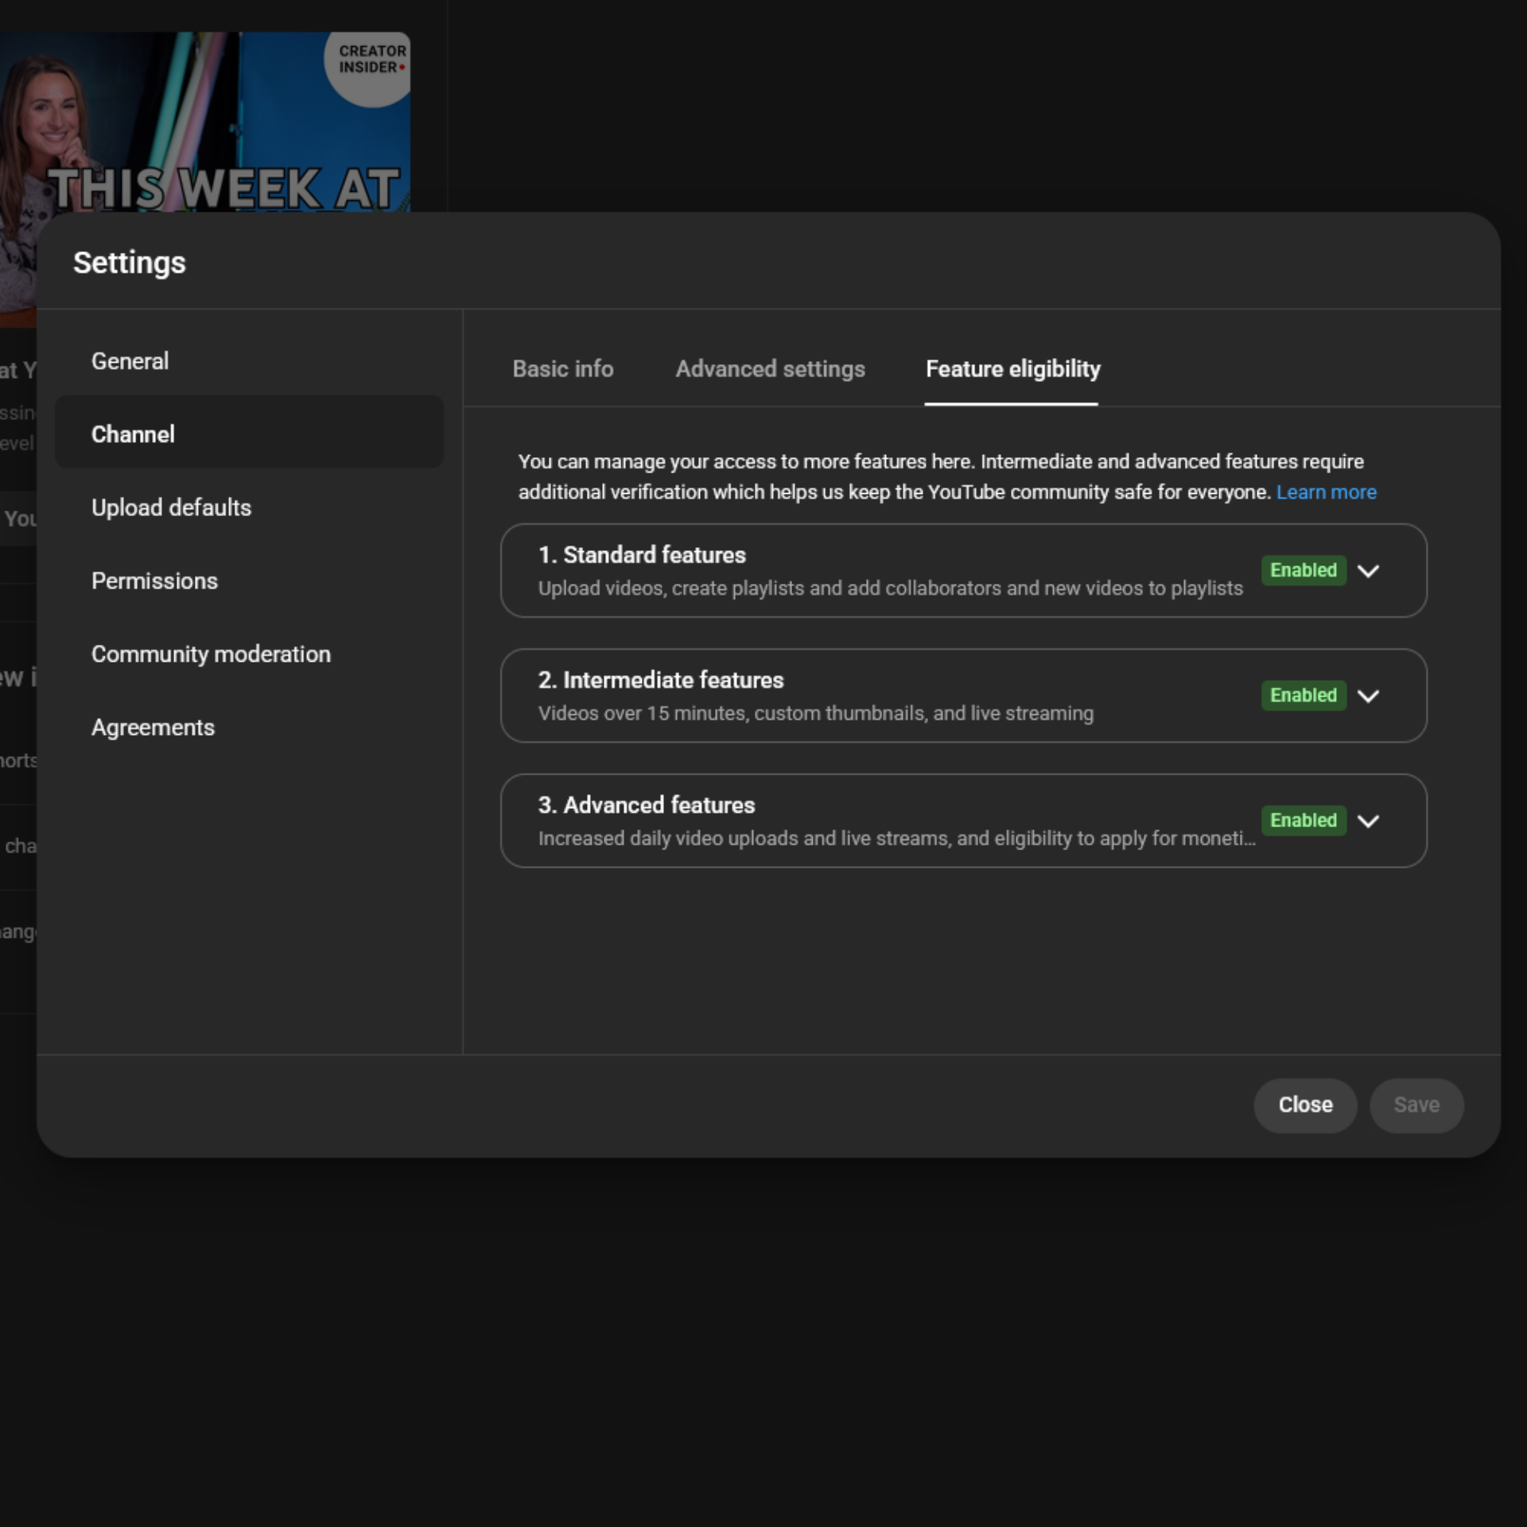The width and height of the screenshot is (1527, 1527).
Task: Click the 2. Intermediate features heading
Action: 660,680
